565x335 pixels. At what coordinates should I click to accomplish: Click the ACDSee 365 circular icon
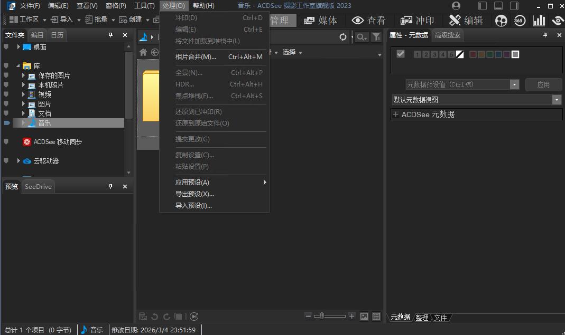coord(520,21)
